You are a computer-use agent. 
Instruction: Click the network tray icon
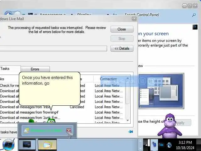click(x=161, y=145)
